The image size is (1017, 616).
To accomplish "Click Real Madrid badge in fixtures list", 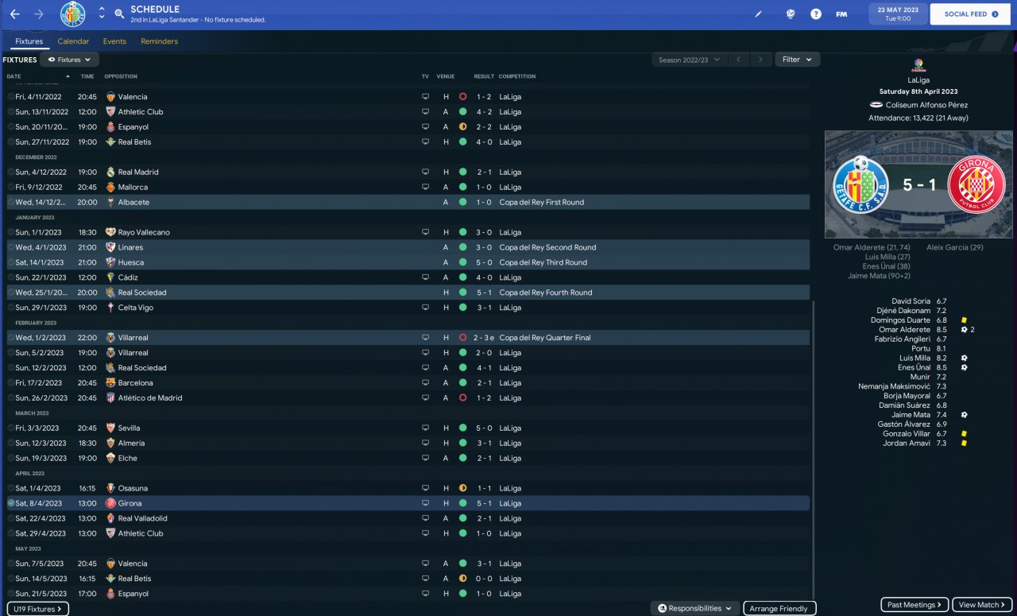I will (110, 172).
